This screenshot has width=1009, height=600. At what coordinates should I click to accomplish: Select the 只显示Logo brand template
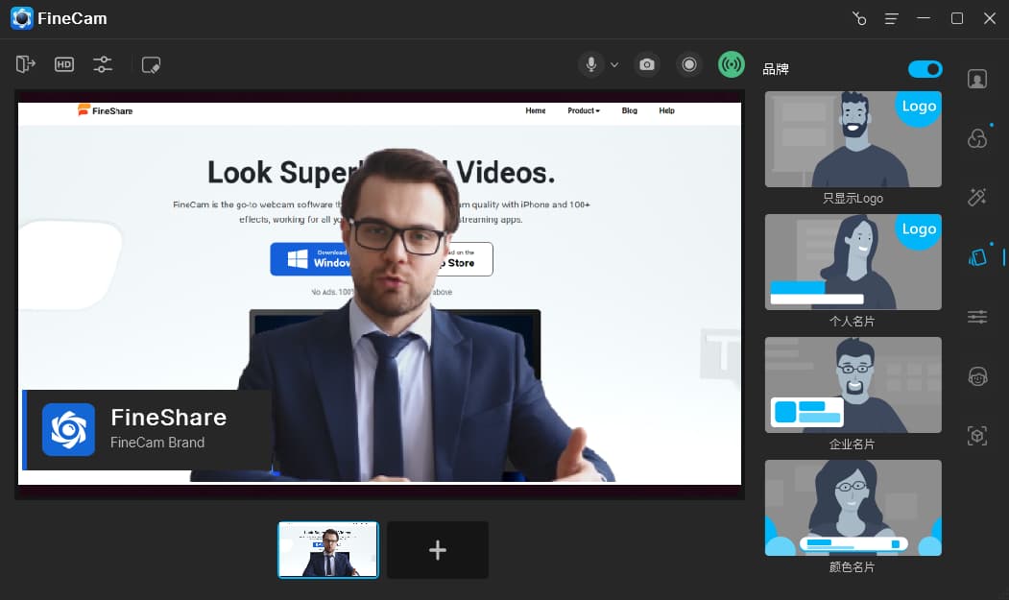tap(853, 140)
